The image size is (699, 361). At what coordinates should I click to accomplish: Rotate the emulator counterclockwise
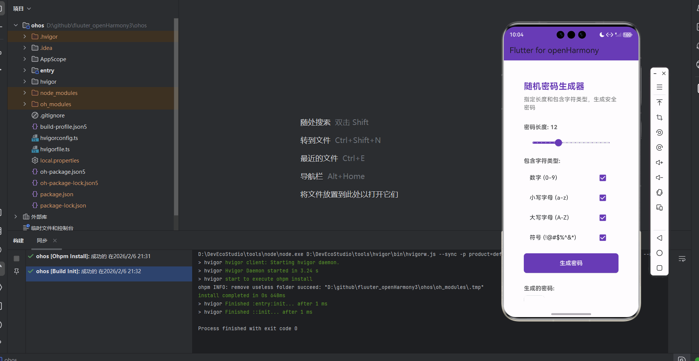[659, 132]
